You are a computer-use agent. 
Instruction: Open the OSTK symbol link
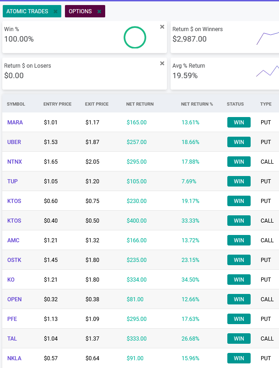(14, 260)
